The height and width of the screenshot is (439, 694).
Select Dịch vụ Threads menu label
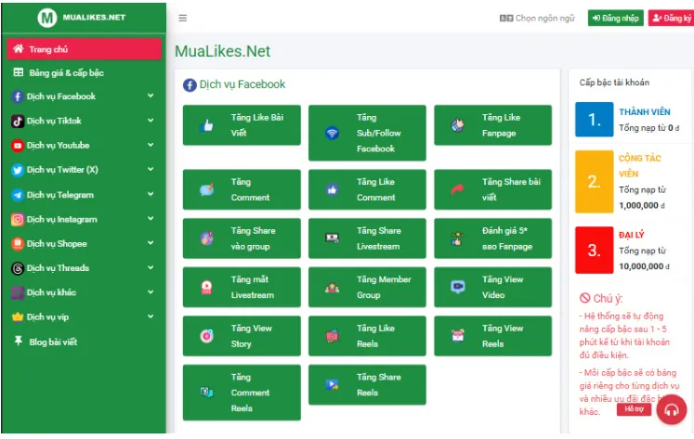pyautogui.click(x=58, y=268)
